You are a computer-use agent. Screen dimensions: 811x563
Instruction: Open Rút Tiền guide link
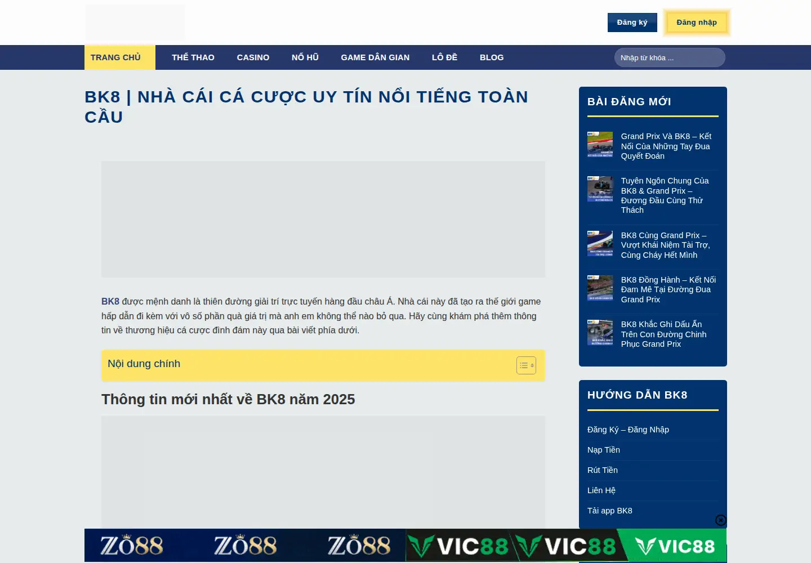click(x=603, y=470)
